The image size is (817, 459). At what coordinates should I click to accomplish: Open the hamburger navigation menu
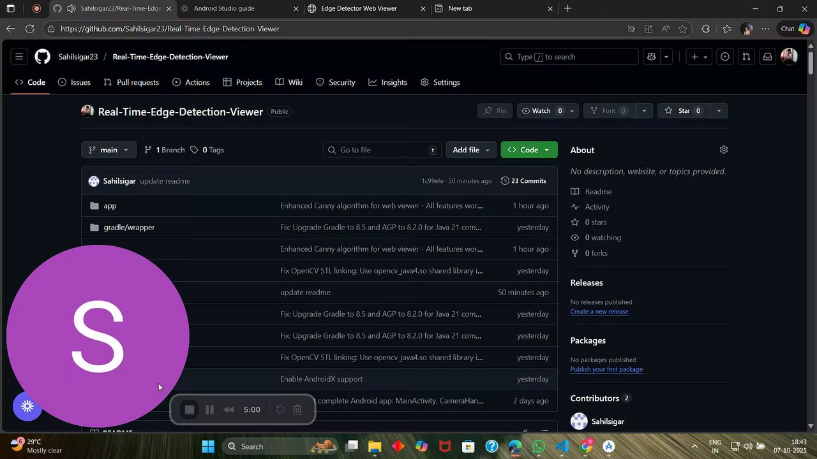click(x=19, y=57)
